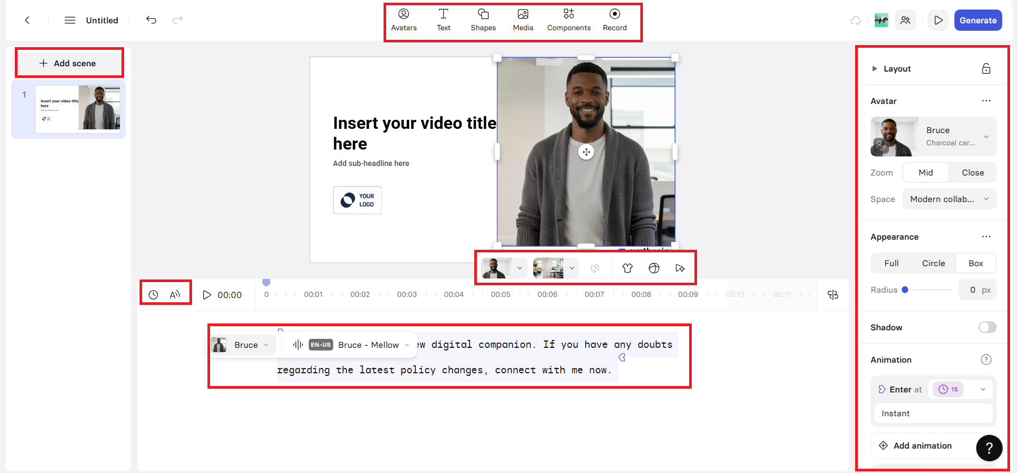Open the Bruce speaker dropdown in script
This screenshot has height=473, width=1018.
pyautogui.click(x=243, y=345)
